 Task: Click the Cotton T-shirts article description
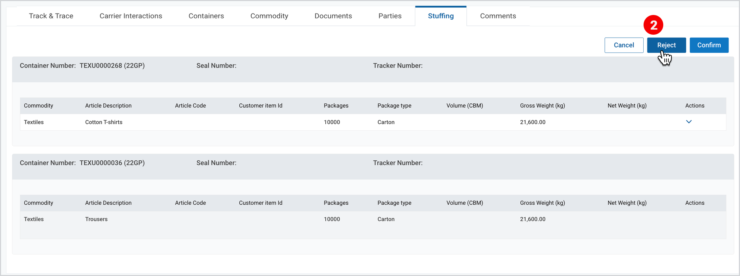click(x=104, y=122)
